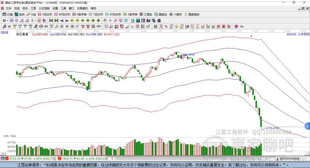Image resolution: width=310 pixels, height=168 pixels.
Task: Open the calendar date icon
Action: (133, 21)
